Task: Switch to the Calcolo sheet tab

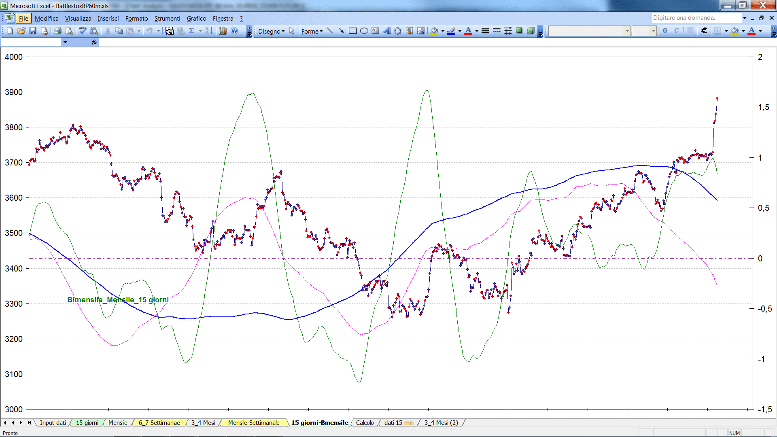Action: pyautogui.click(x=365, y=422)
